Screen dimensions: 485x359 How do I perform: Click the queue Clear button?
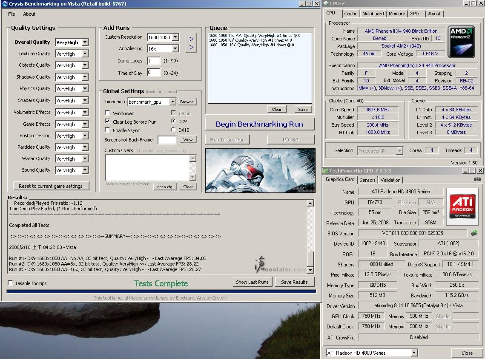(276, 109)
